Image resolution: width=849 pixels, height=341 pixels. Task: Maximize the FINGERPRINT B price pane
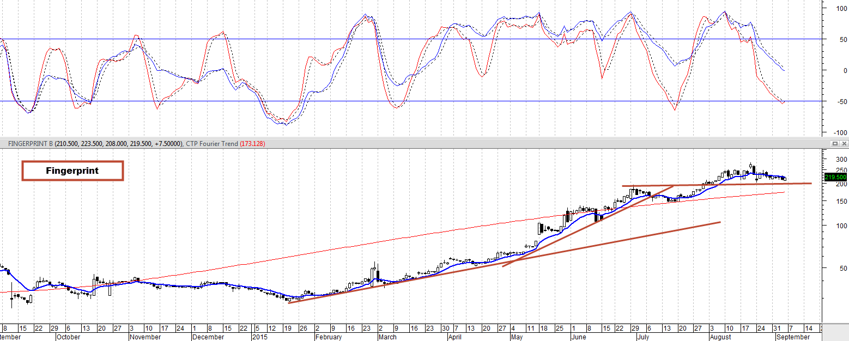coord(834,143)
